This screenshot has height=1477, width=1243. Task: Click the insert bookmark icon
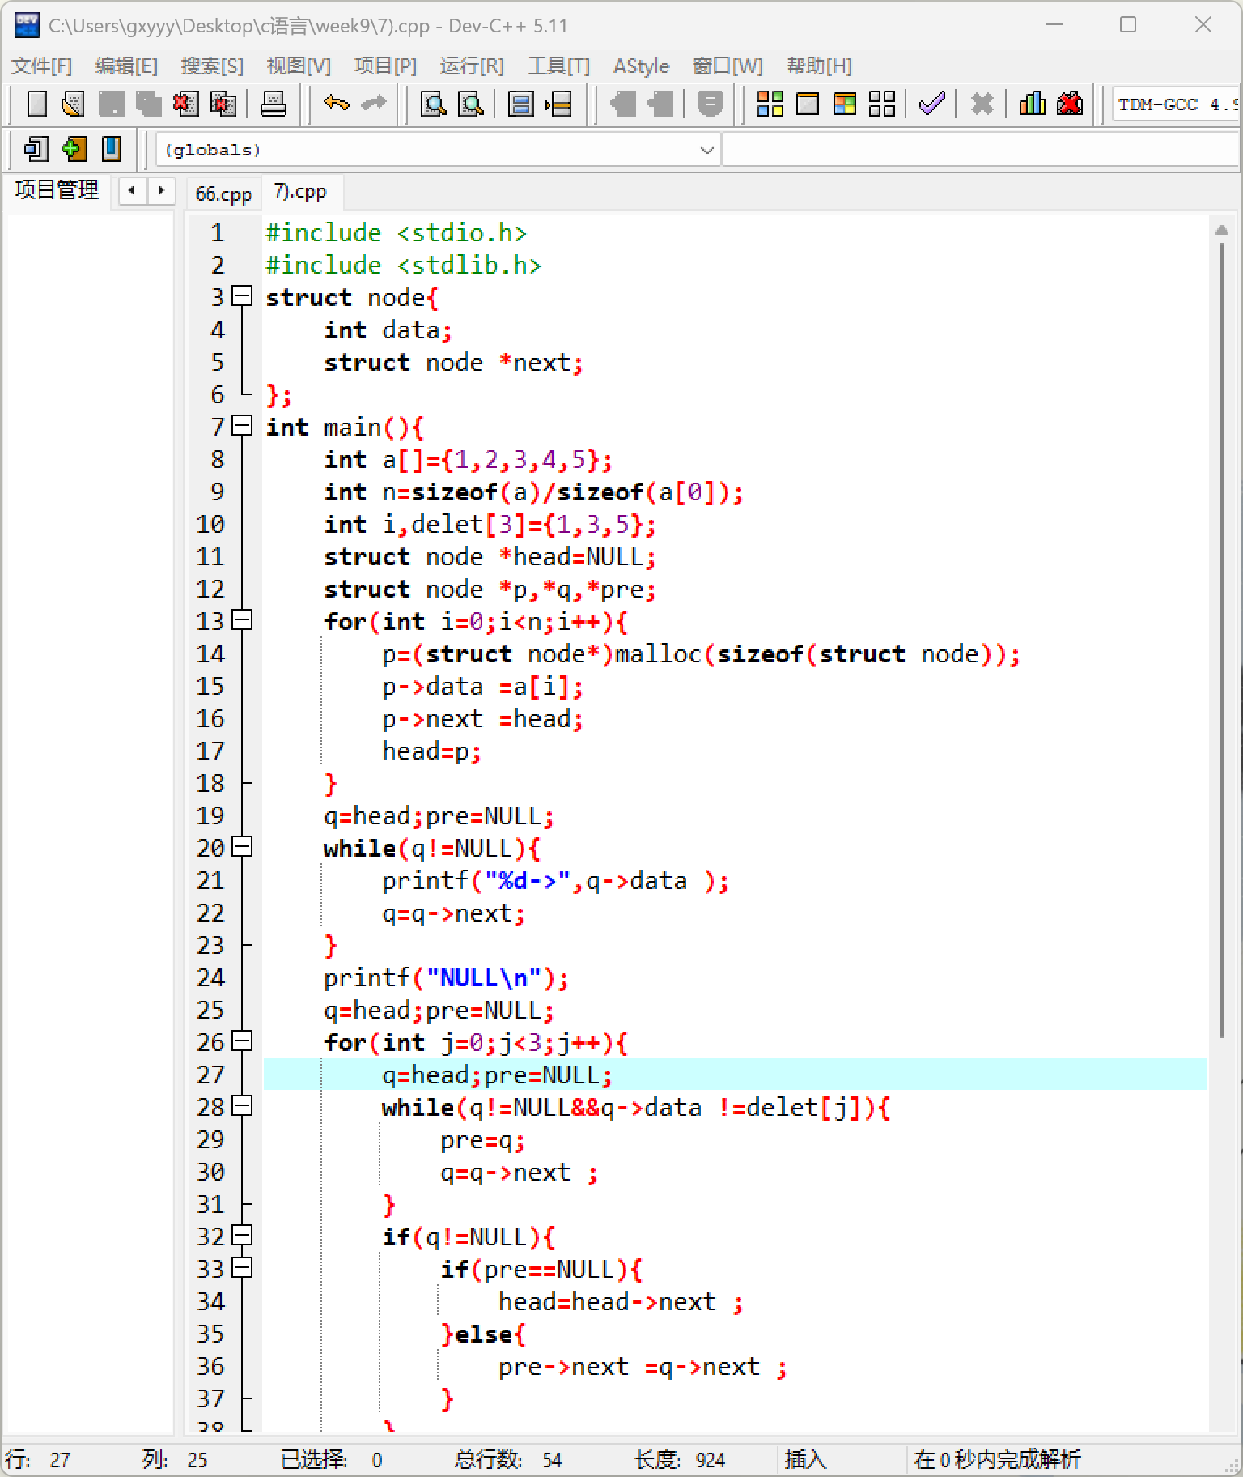tap(36, 149)
